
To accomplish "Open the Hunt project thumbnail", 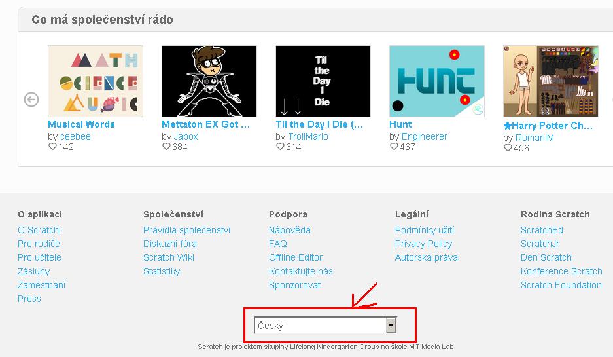I will coord(436,81).
